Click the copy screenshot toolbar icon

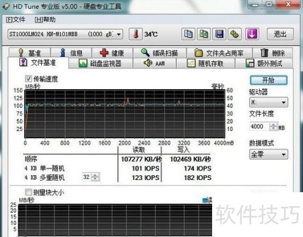[x=204, y=34]
